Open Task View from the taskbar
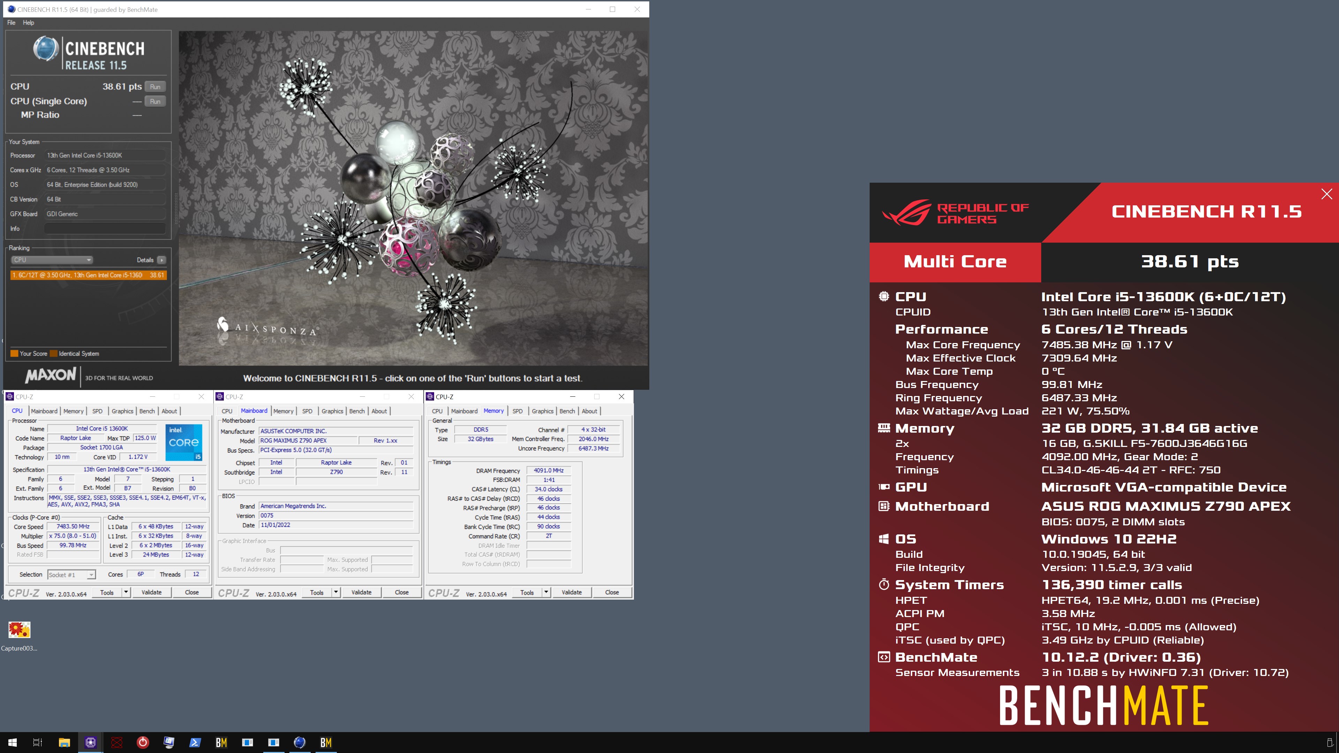Image resolution: width=1339 pixels, height=753 pixels. tap(37, 742)
